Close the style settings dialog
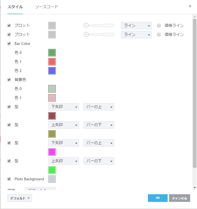Screen dimensions: 197x209 190,6
